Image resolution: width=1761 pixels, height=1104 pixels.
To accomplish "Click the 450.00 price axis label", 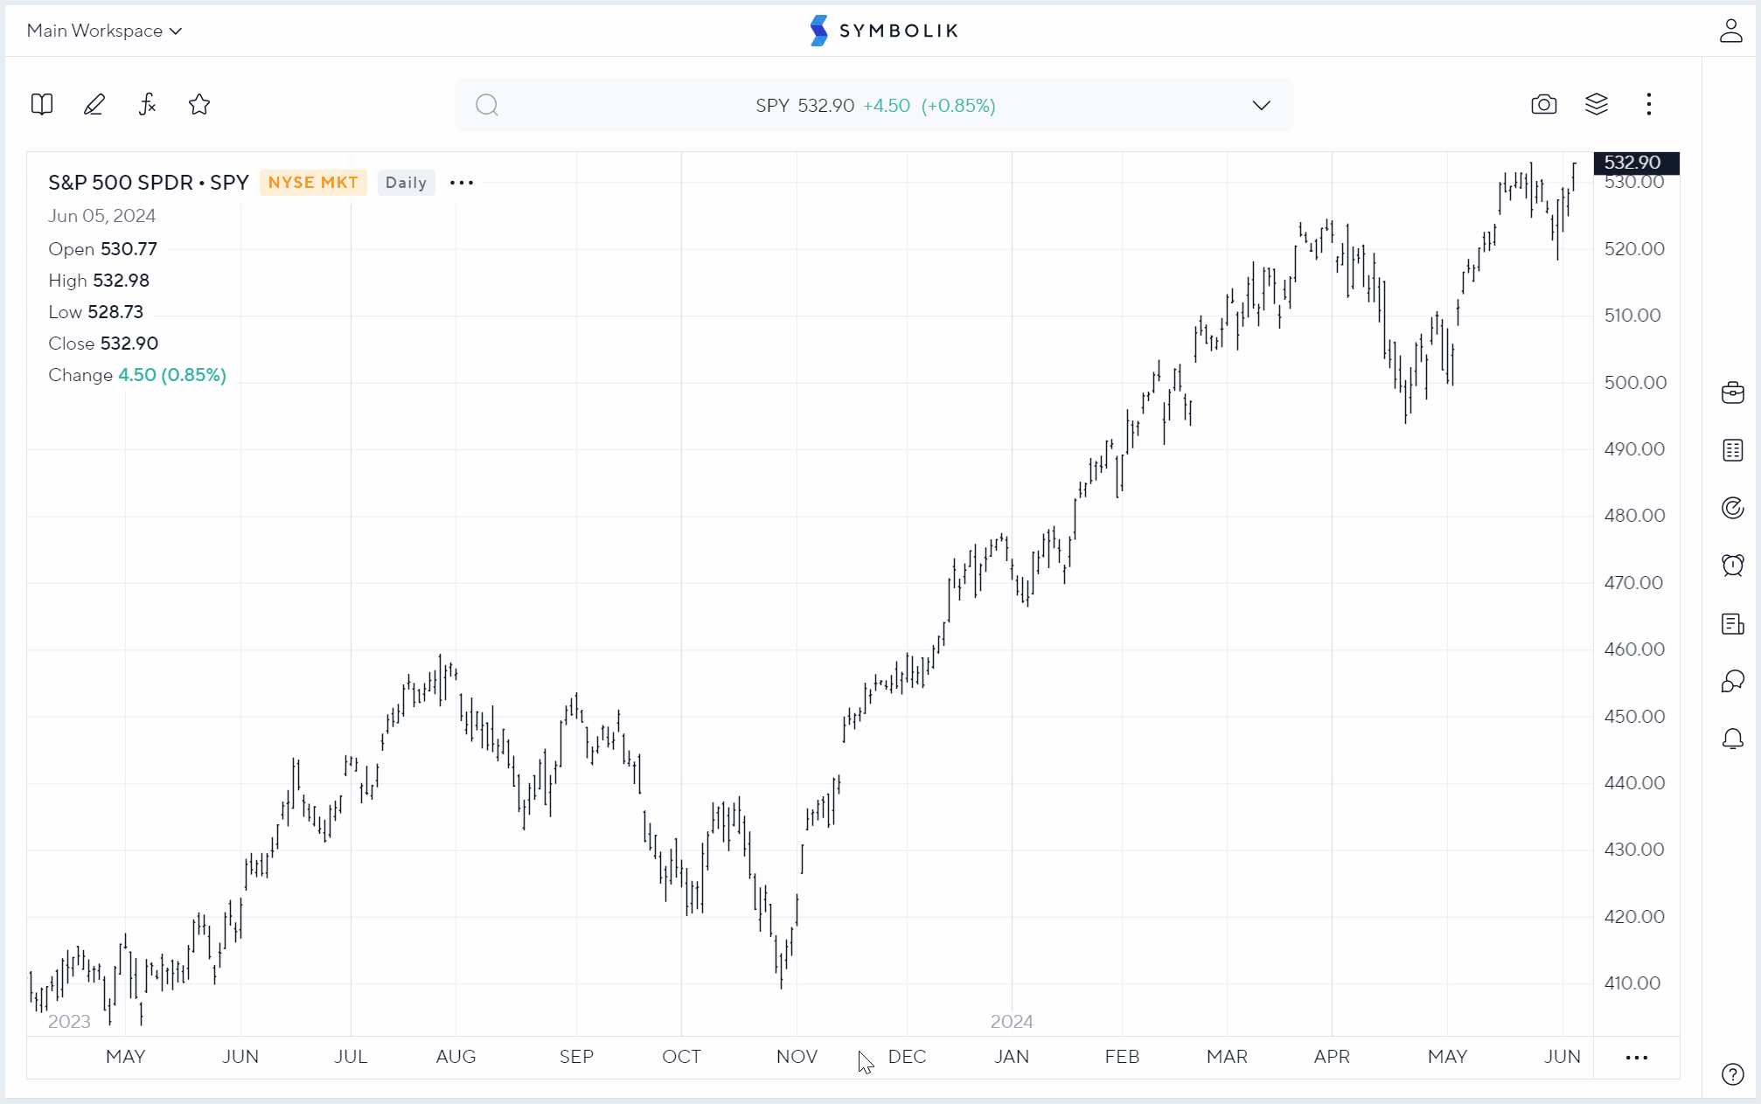I will tap(1635, 717).
